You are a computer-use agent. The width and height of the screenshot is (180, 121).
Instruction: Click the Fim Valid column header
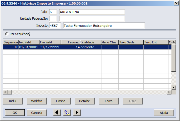[50, 42]
